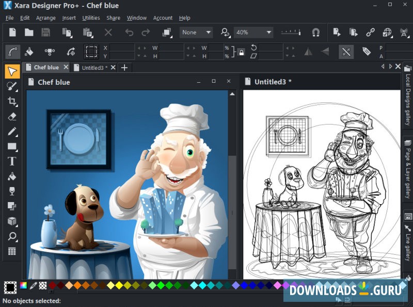Viewport: 413px width, 307px height.
Task: Open the Utilities menu
Action: (x=91, y=18)
